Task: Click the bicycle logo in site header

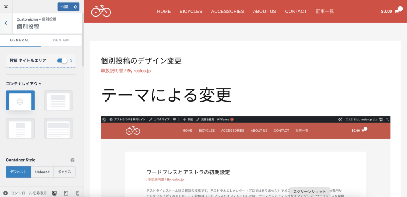Action: click(101, 12)
